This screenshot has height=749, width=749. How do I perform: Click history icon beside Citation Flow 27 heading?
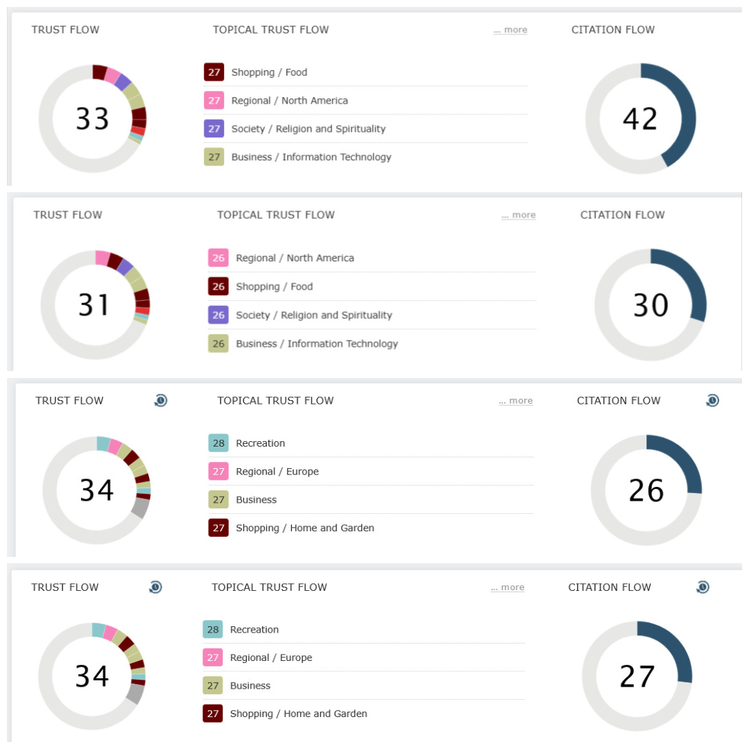703,587
